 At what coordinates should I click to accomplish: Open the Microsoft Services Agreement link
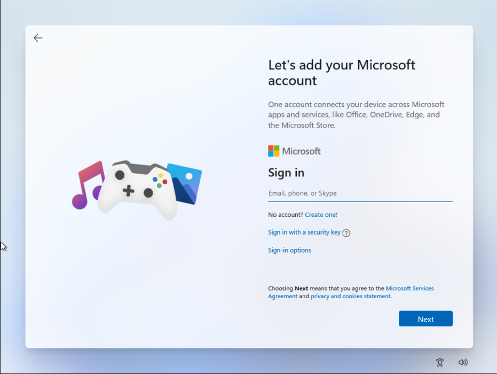[409, 288]
